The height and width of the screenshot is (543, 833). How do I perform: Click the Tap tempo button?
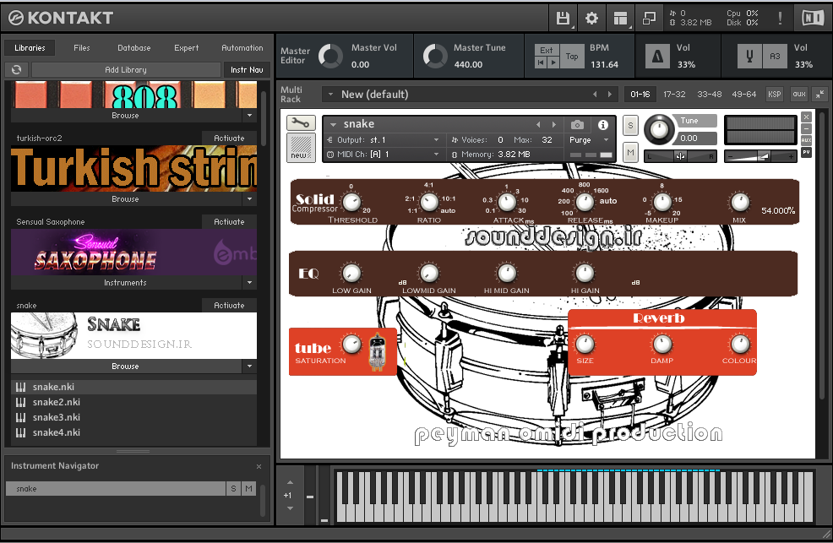tap(572, 57)
